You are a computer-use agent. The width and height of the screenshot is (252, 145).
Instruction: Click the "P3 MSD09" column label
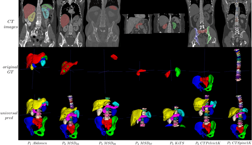(x=107, y=143)
